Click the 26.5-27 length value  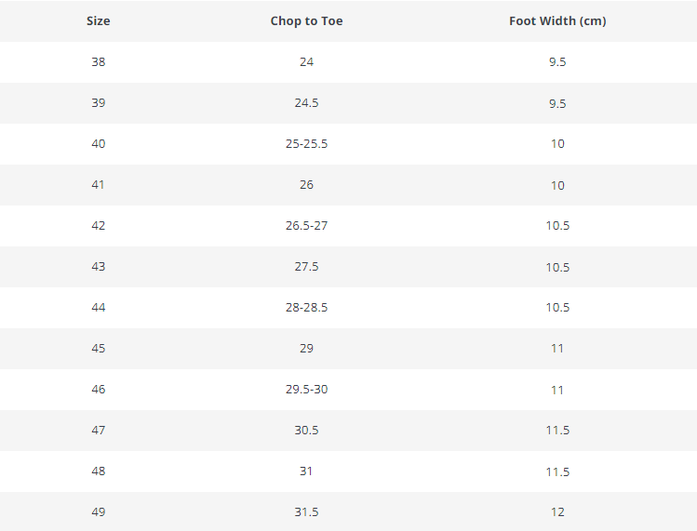(x=306, y=225)
